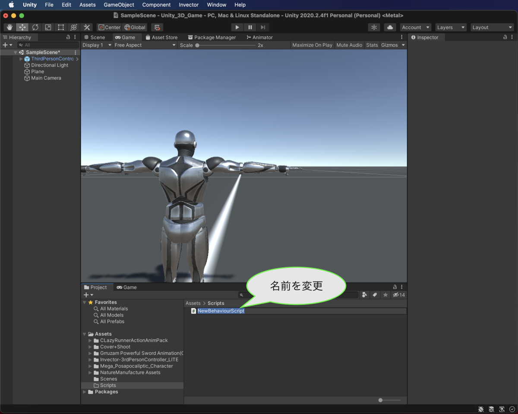Select the combined Transform tool
518x414 pixels.
pos(74,27)
